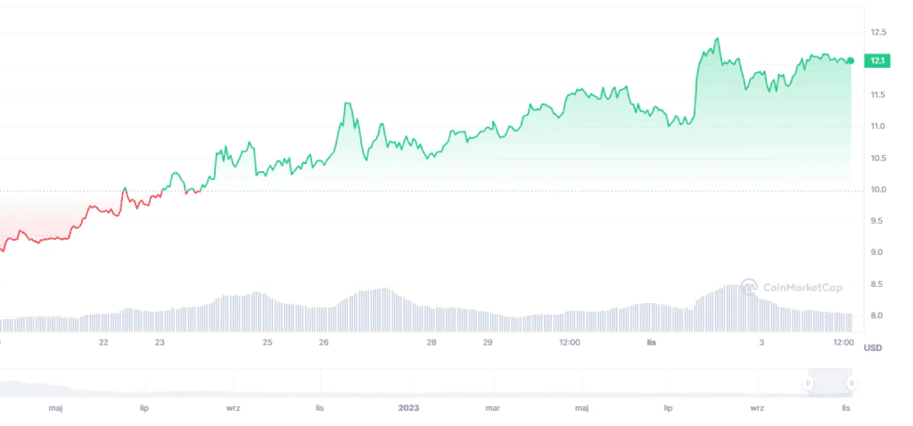Click the green 12.1 price tag

877,61
